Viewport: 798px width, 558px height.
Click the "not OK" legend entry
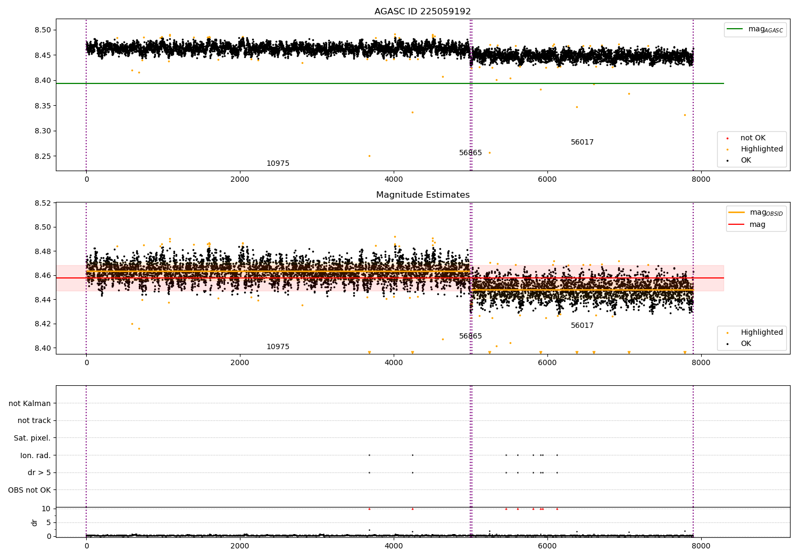[x=746, y=138]
